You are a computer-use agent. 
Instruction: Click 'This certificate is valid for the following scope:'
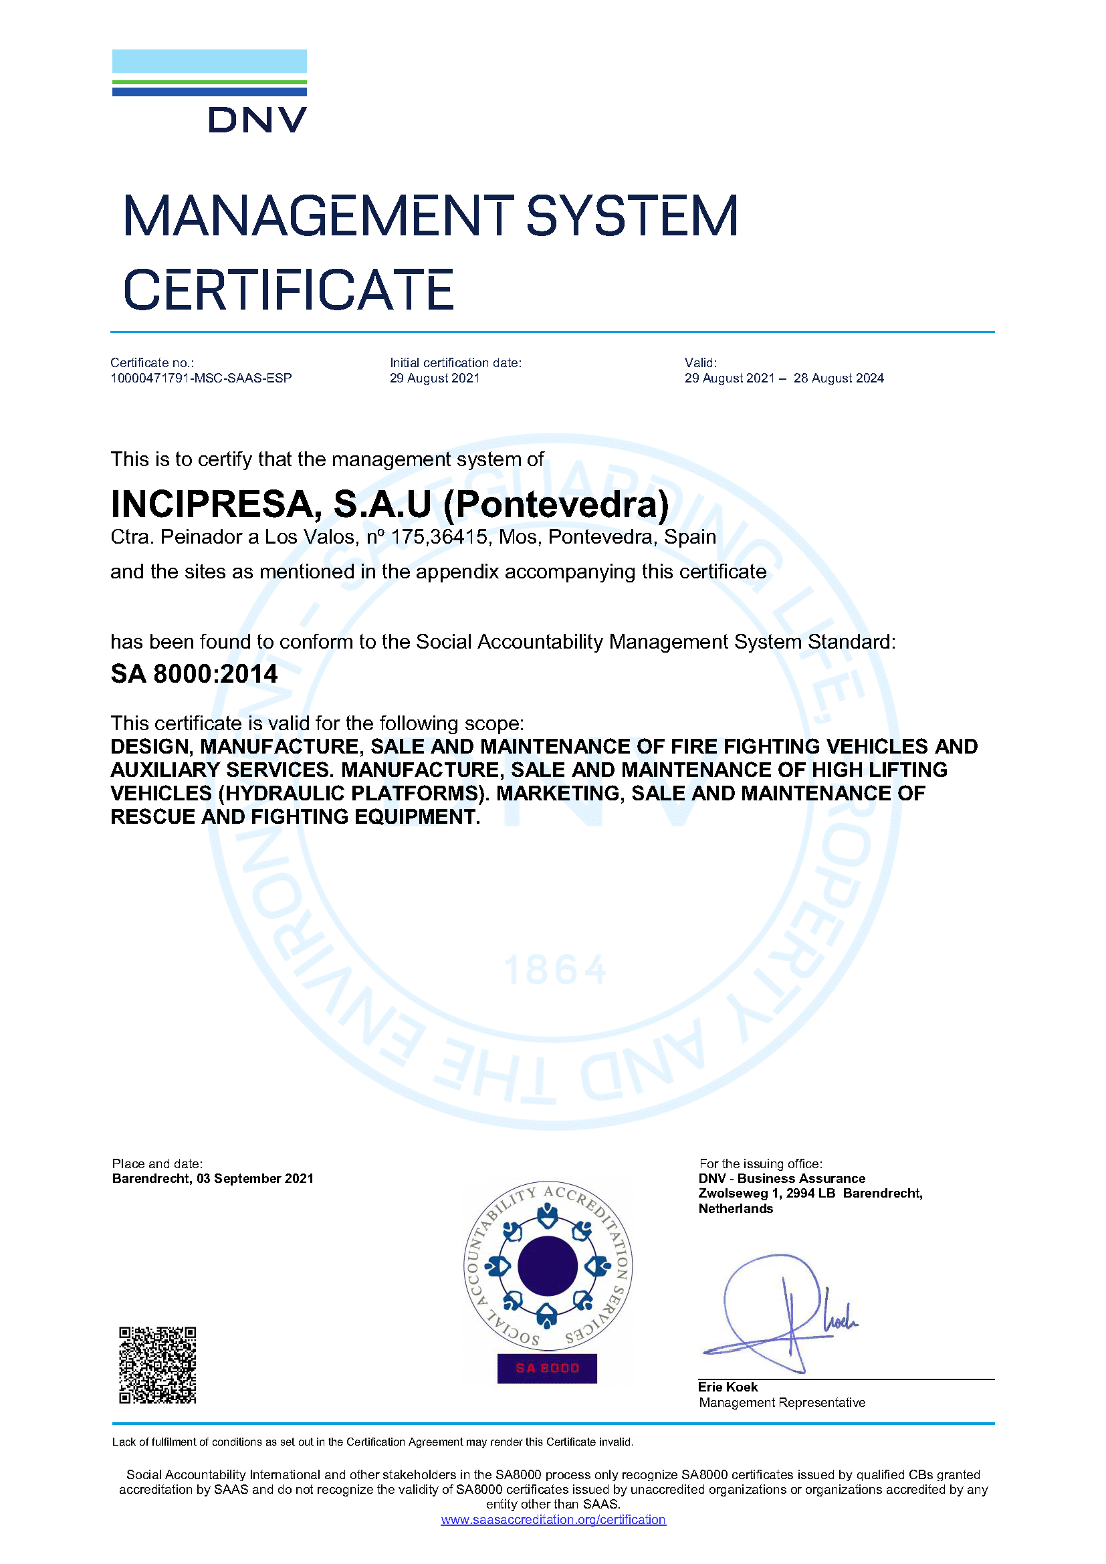[x=318, y=723]
